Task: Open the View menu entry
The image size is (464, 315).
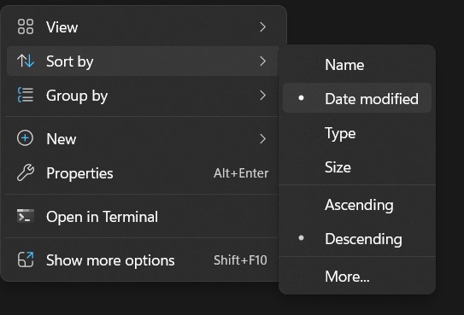Action: (143, 27)
